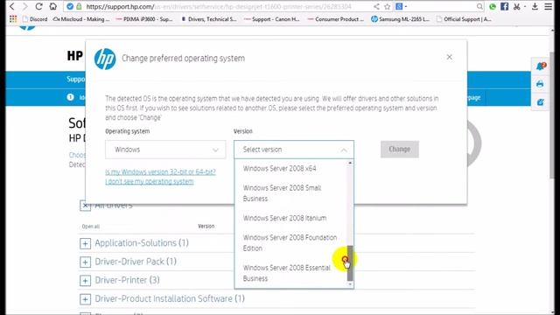Open the Support - Canon bookmark
The image size is (560, 315).
[x=272, y=19]
